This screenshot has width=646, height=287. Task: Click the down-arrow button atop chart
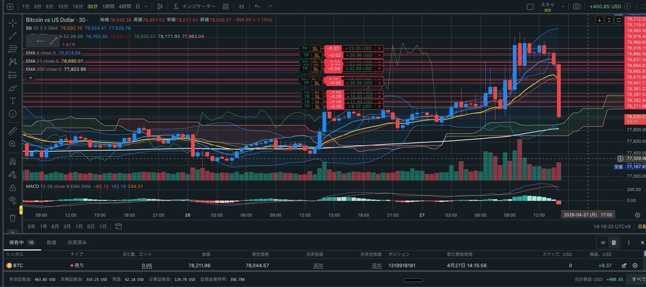[x=600, y=19]
